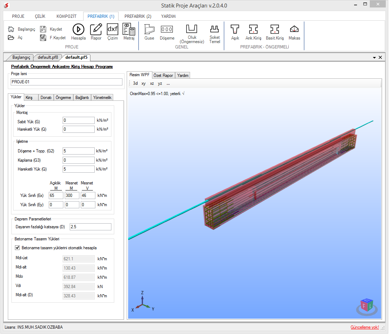Select the Döşeme slab tool
Image resolution: width=389 pixels, height=334 pixels.
[x=167, y=32]
